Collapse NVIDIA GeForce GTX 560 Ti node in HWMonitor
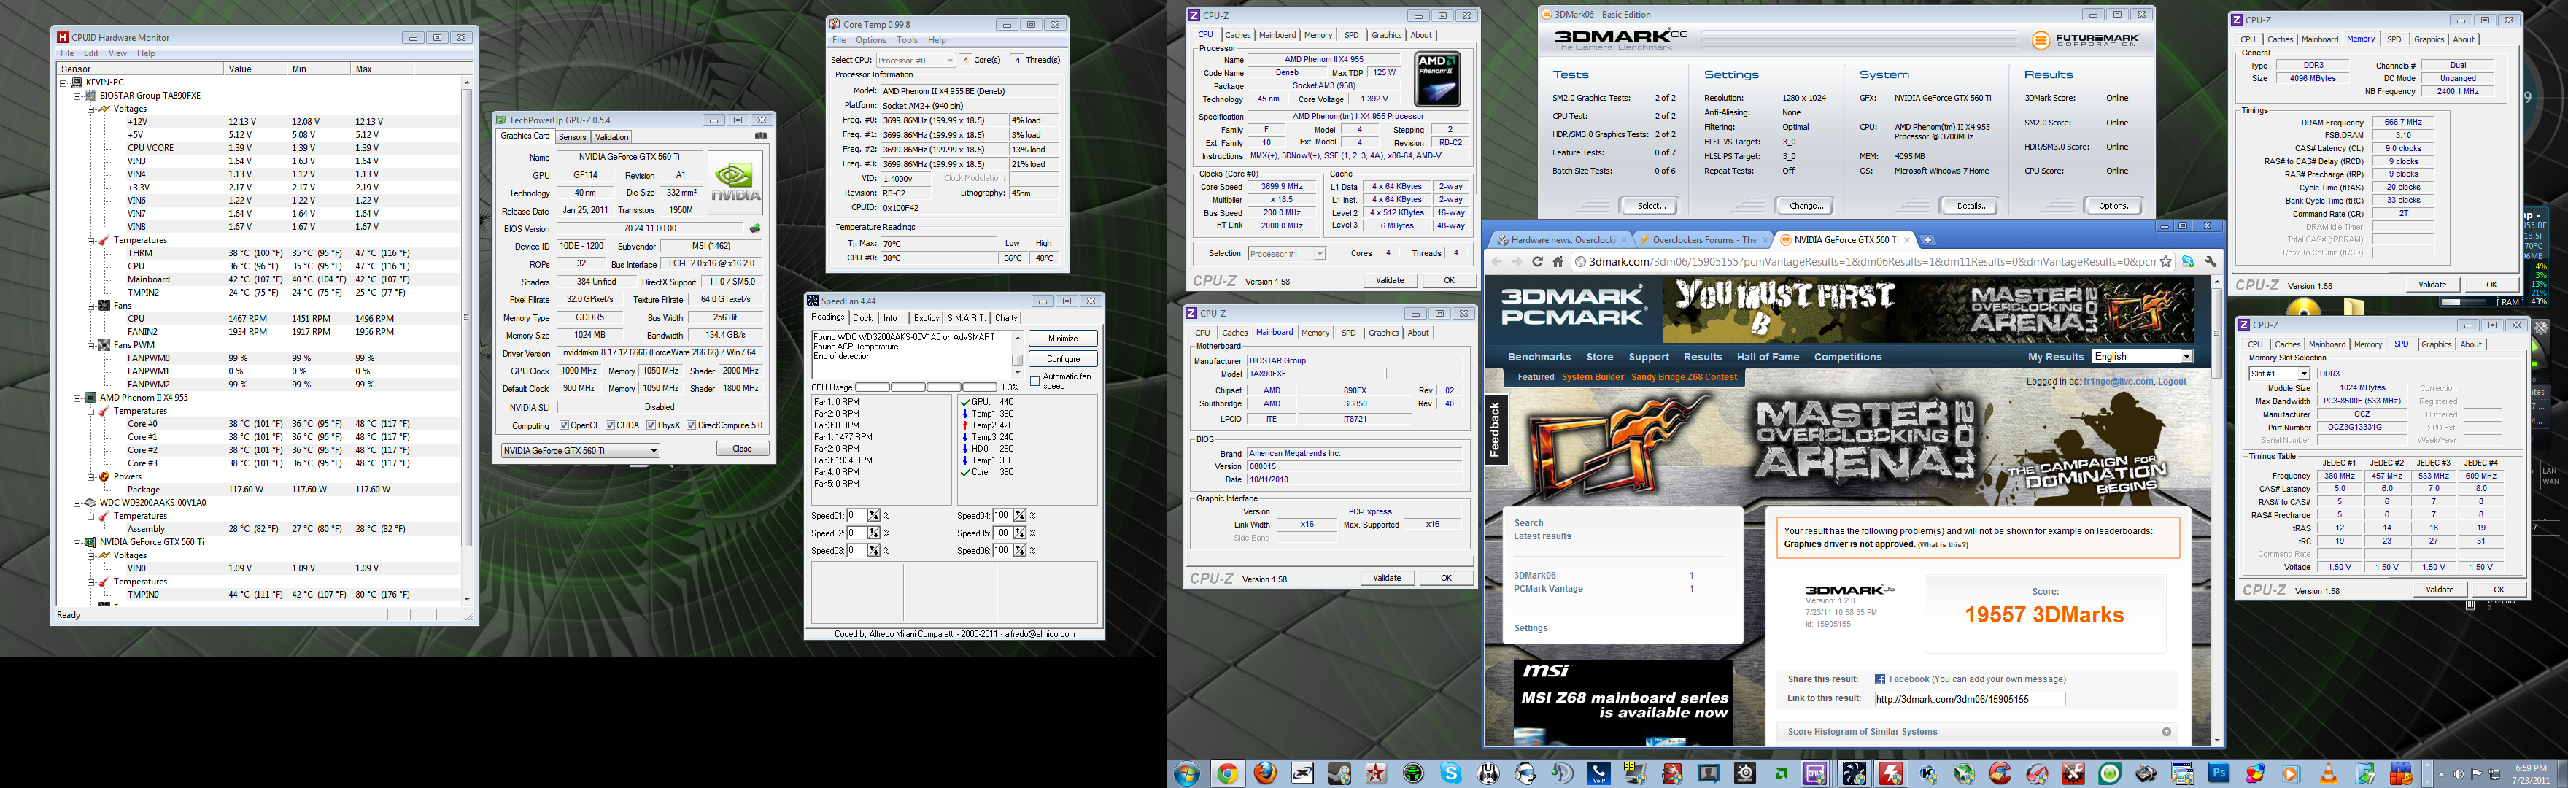 (78, 543)
